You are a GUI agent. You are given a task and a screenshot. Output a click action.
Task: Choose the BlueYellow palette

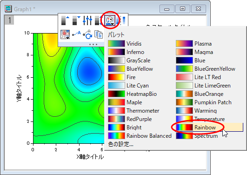tap(130, 69)
